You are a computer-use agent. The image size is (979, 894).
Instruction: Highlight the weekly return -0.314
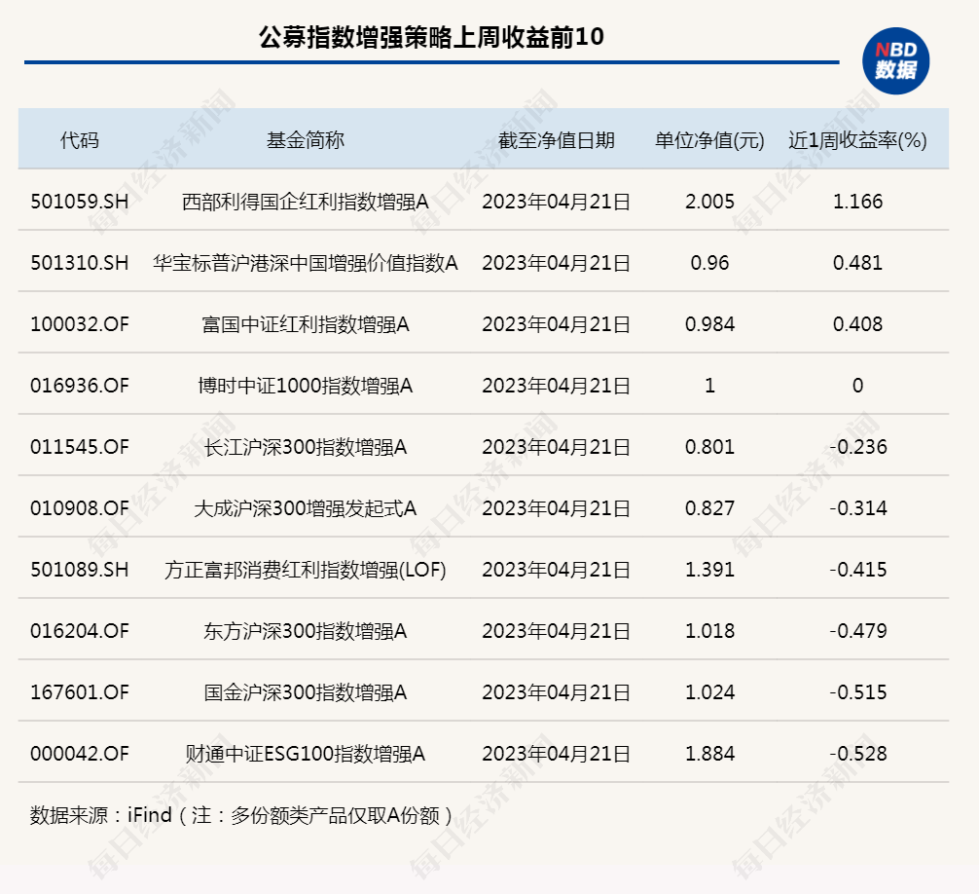coord(858,508)
